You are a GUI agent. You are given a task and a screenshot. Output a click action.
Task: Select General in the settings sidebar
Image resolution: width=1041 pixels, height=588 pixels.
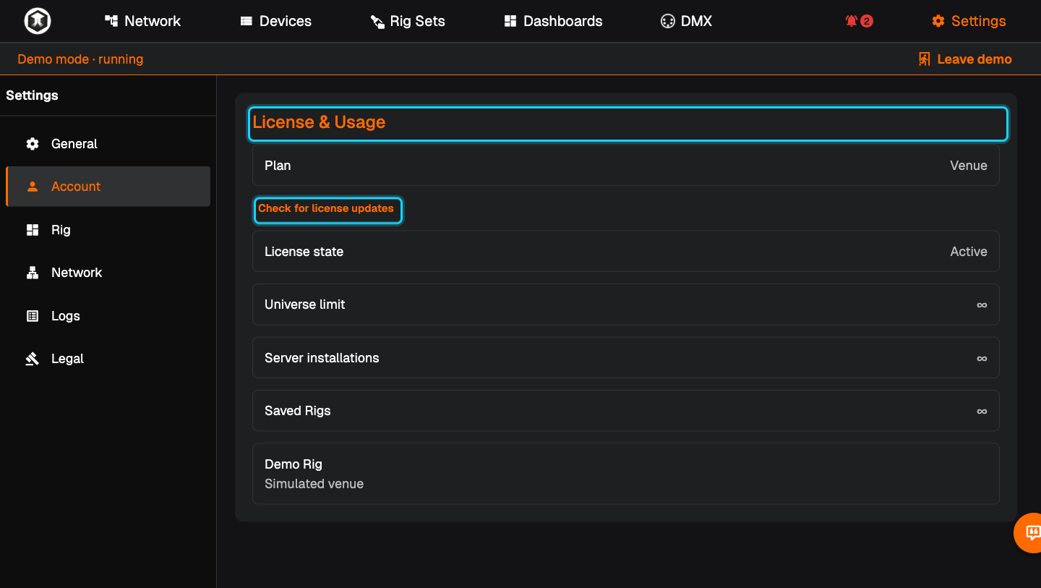coord(108,144)
